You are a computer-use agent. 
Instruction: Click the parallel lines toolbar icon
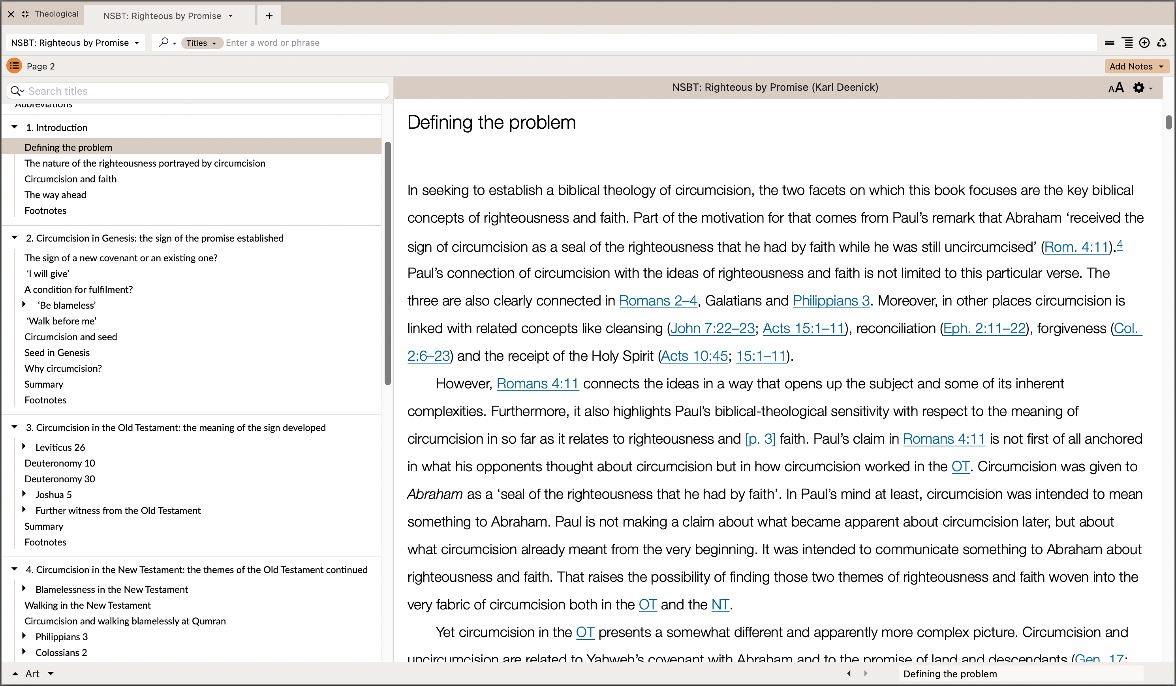coord(1110,43)
